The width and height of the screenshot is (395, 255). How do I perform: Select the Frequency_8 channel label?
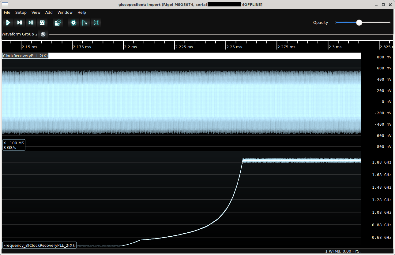[x=39, y=245]
